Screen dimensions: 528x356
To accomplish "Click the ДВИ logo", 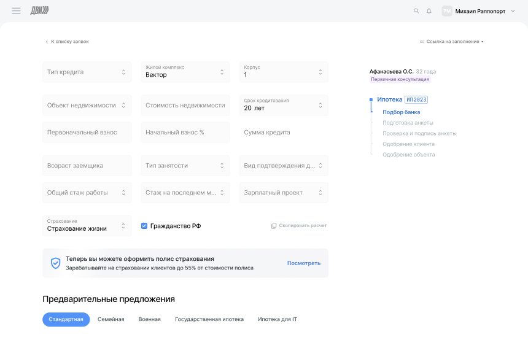I will pyautogui.click(x=40, y=11).
